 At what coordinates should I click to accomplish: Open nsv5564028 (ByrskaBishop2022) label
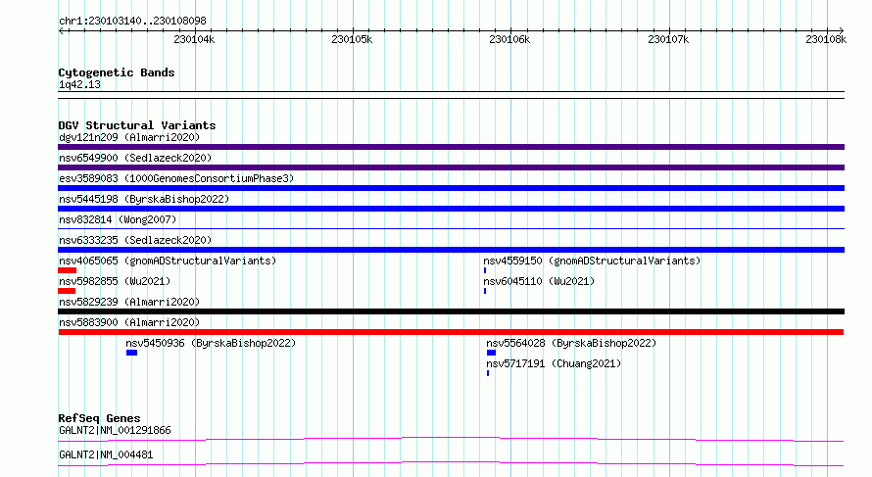(x=571, y=343)
